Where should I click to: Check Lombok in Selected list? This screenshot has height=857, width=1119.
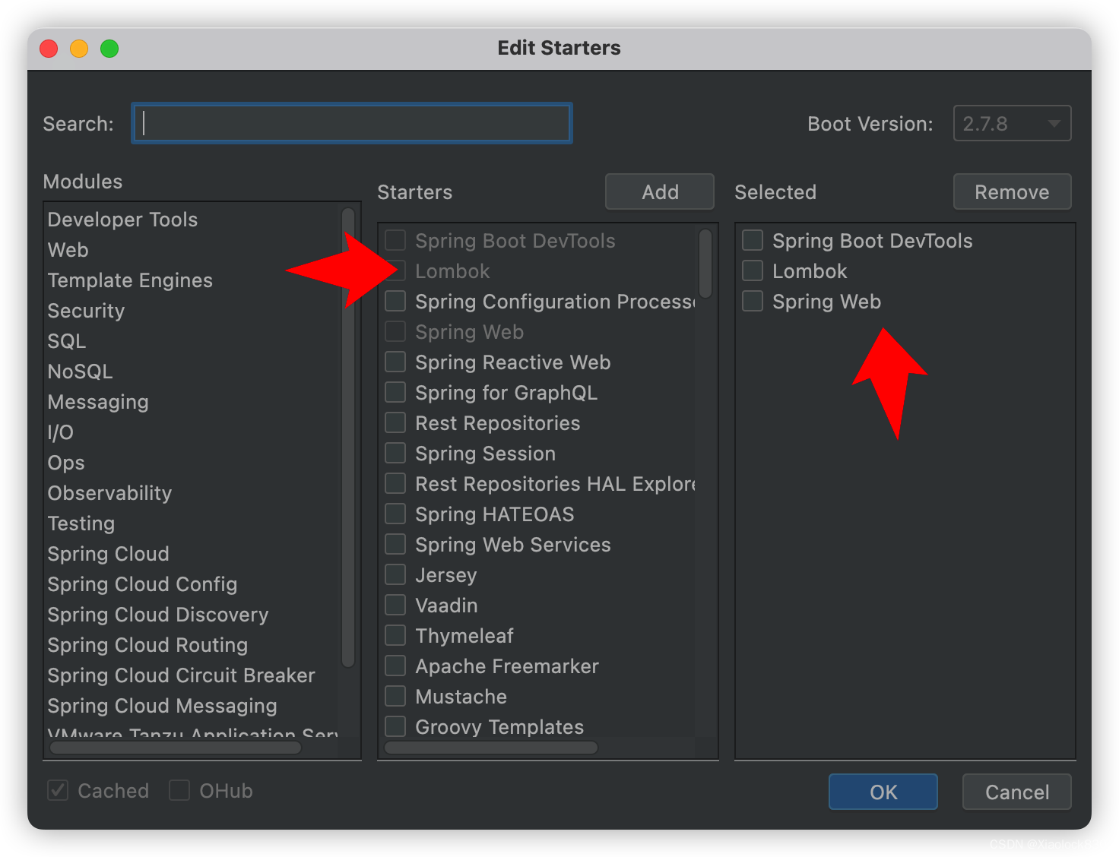[x=753, y=270]
